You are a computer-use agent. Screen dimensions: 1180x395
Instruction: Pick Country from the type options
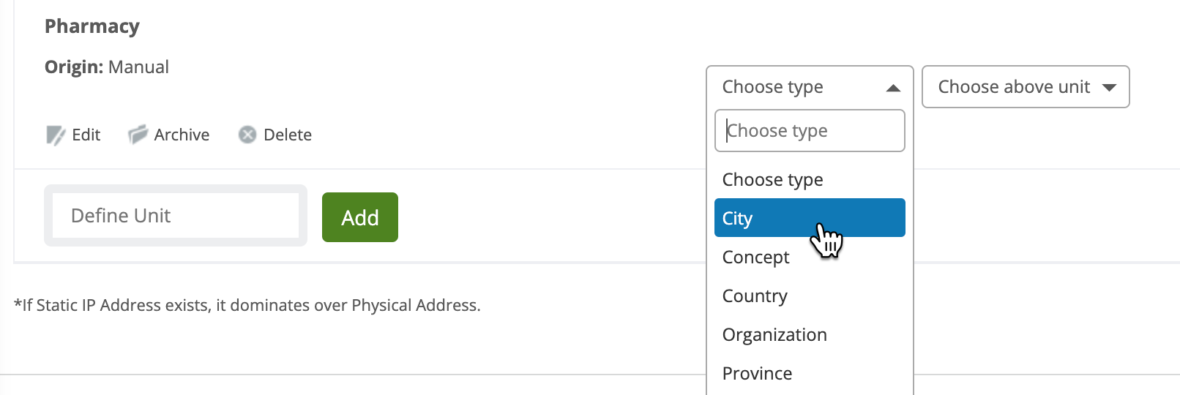pos(755,296)
